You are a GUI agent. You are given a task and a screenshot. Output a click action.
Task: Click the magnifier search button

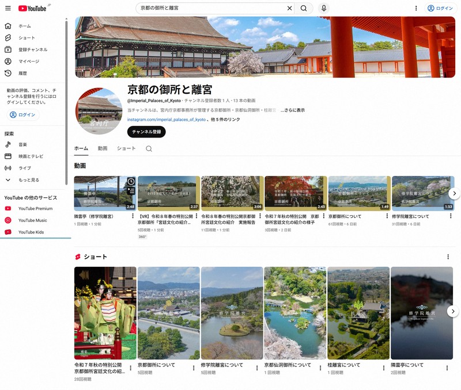tap(303, 8)
